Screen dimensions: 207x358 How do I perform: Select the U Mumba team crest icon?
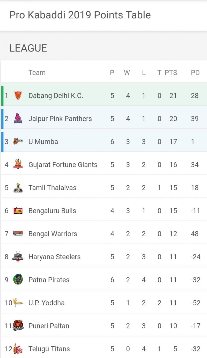click(x=18, y=141)
